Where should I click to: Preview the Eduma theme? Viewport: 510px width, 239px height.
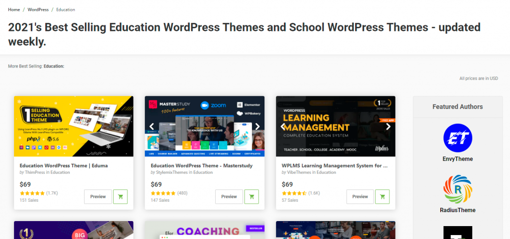coord(98,197)
